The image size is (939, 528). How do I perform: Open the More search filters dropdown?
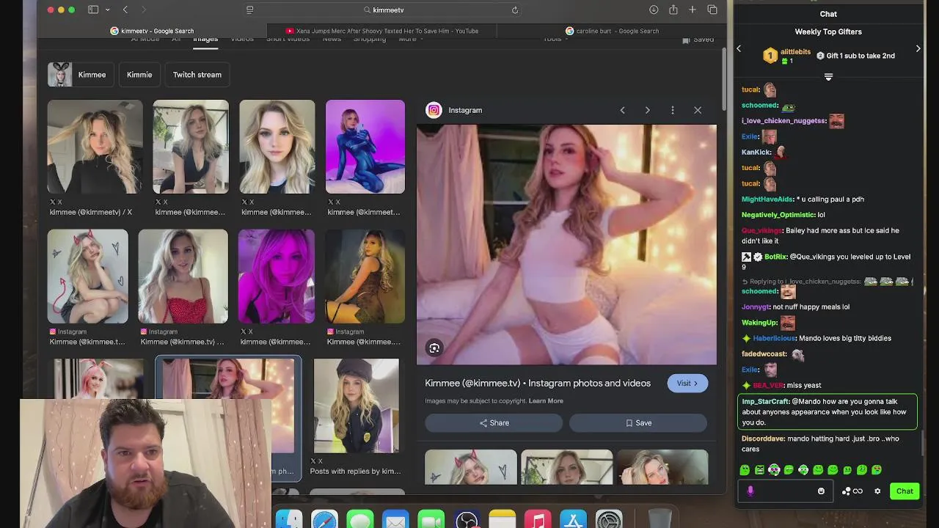tap(411, 39)
